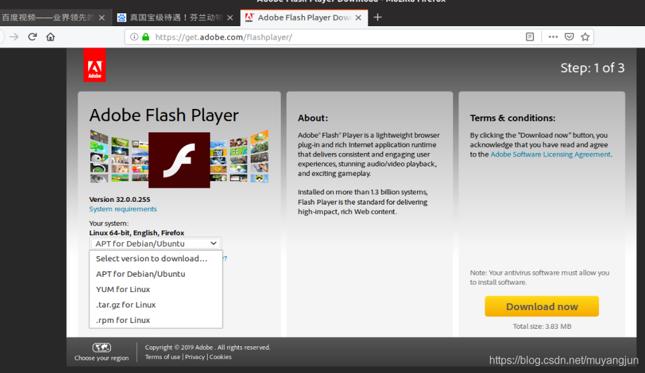Click the 'Total size: 3.83 MB' text
Image resolution: width=645 pixels, height=373 pixels.
click(x=542, y=326)
